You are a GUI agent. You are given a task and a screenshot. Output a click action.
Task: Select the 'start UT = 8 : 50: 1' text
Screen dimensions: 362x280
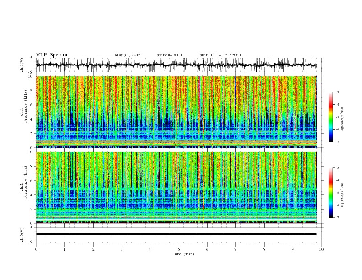tap(221, 55)
